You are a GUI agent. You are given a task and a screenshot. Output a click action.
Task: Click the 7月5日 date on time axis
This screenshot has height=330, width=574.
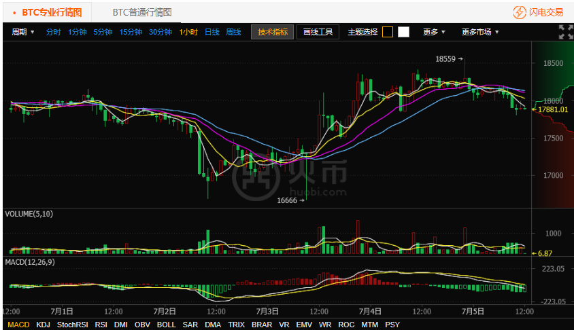pos(473,312)
